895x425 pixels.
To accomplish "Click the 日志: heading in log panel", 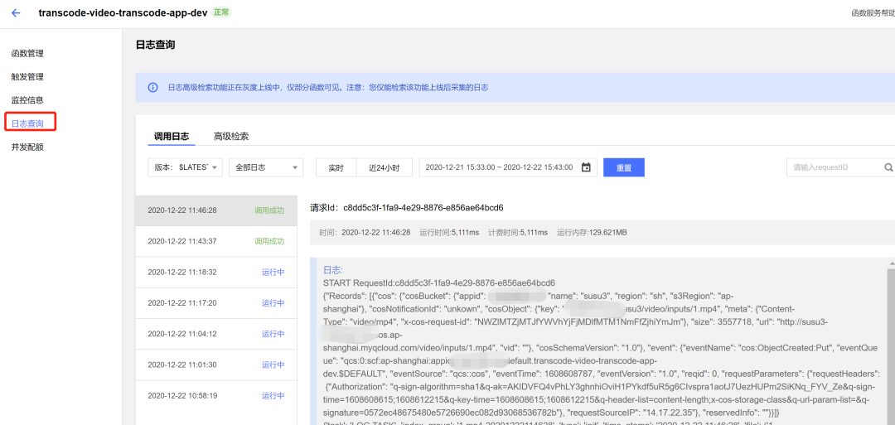I will pyautogui.click(x=333, y=270).
